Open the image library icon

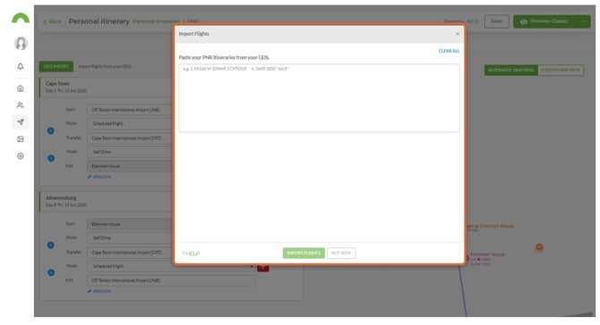pos(21,139)
